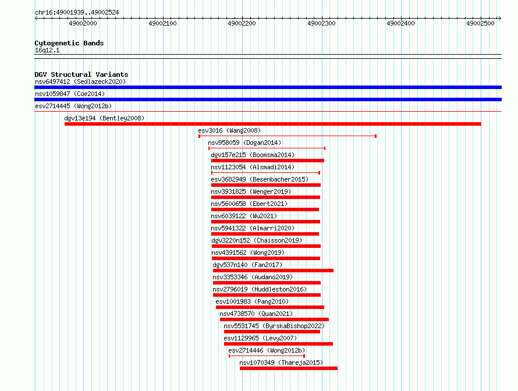This screenshot has width=518, height=391.
Task: Click the esv1129965 red variant bar
Action: click(x=278, y=344)
